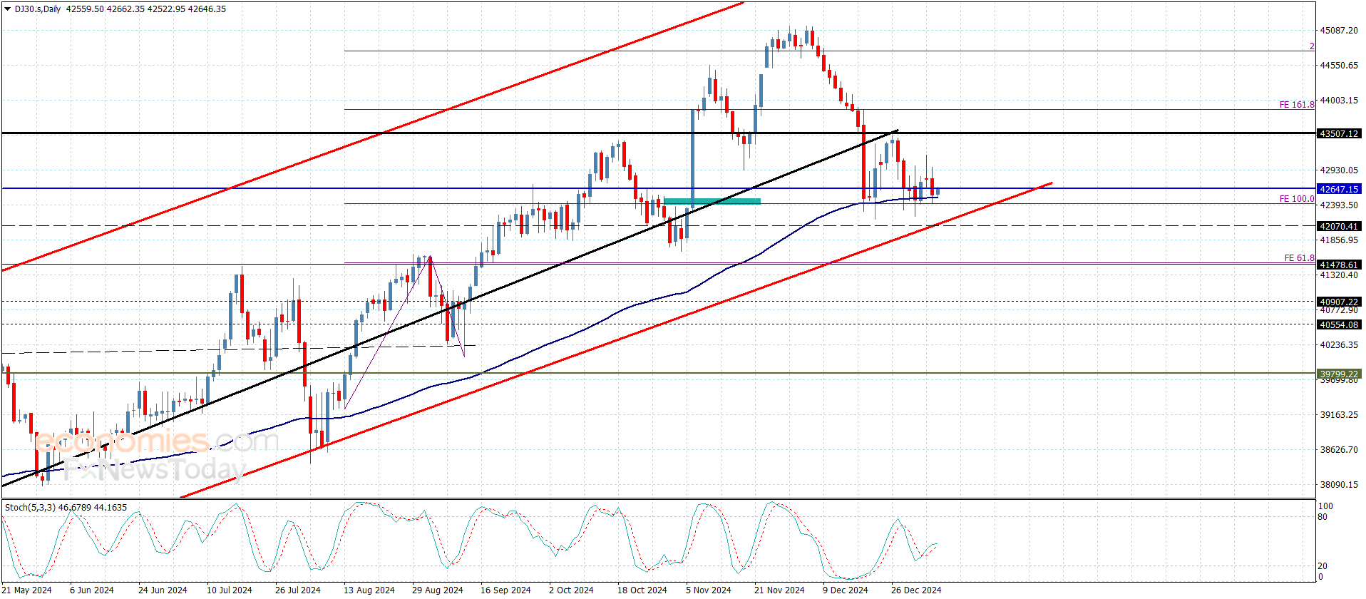Screen dimensions: 1366x599
Task: Click the 13 Aug 2024 date label
Action: click(x=369, y=590)
